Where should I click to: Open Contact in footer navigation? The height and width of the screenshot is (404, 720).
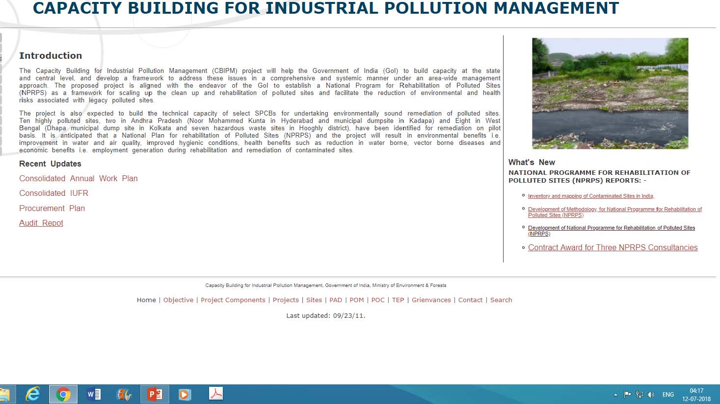tap(470, 300)
